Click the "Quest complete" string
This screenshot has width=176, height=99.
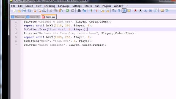[51, 45]
